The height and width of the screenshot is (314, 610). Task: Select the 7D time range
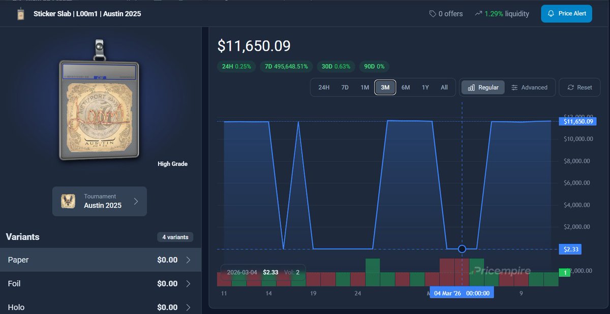345,87
